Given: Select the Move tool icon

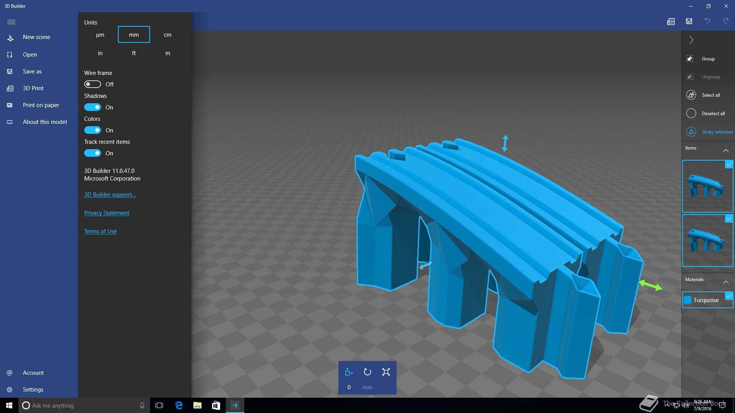Looking at the screenshot, I should pyautogui.click(x=349, y=372).
